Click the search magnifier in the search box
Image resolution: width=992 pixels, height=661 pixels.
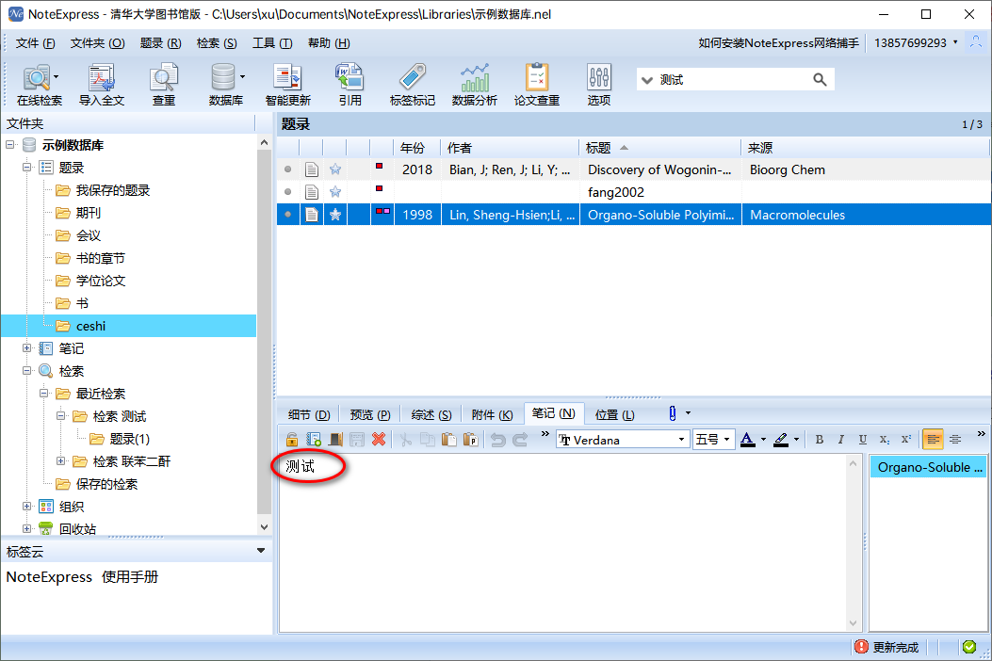(x=820, y=80)
